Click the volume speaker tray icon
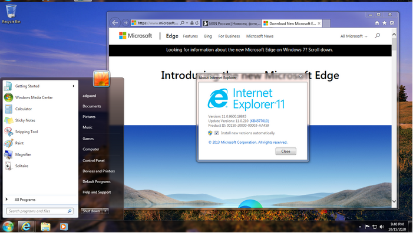413x233 pixels. 382,227
